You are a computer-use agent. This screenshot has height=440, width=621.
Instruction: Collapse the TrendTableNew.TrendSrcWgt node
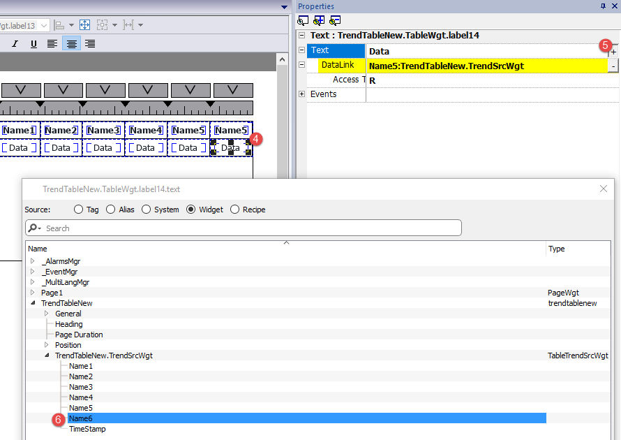(46, 355)
